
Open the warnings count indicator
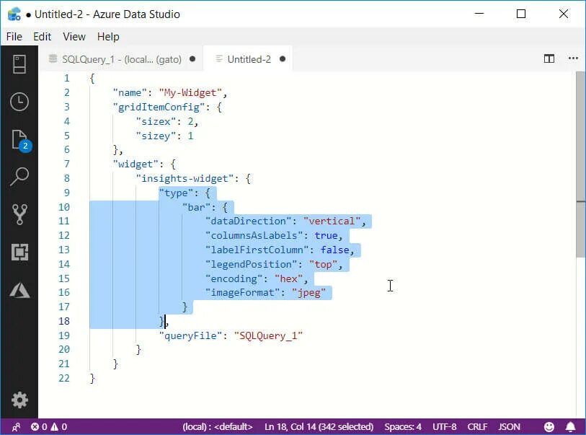tap(59, 427)
